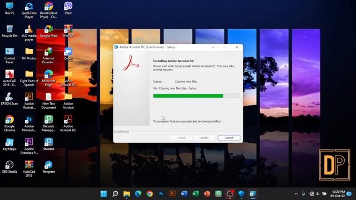Image resolution: width=356 pixels, height=200 pixels.
Task: Click the battery tray icon
Action: (x=324, y=194)
